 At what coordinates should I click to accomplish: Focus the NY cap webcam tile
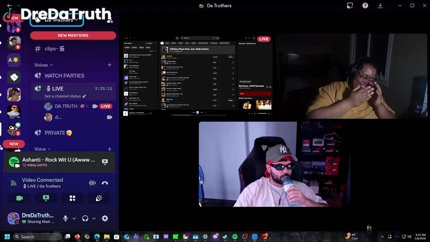[x=275, y=164]
